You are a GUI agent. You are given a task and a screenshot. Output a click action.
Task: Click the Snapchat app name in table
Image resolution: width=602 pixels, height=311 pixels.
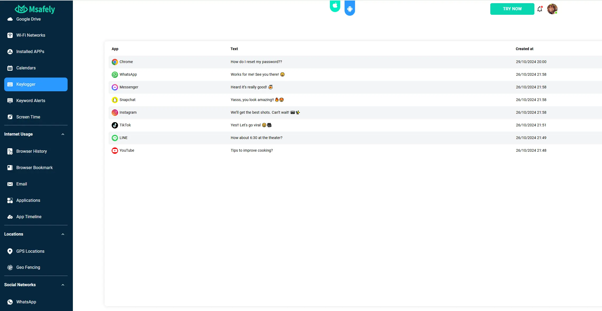click(128, 100)
